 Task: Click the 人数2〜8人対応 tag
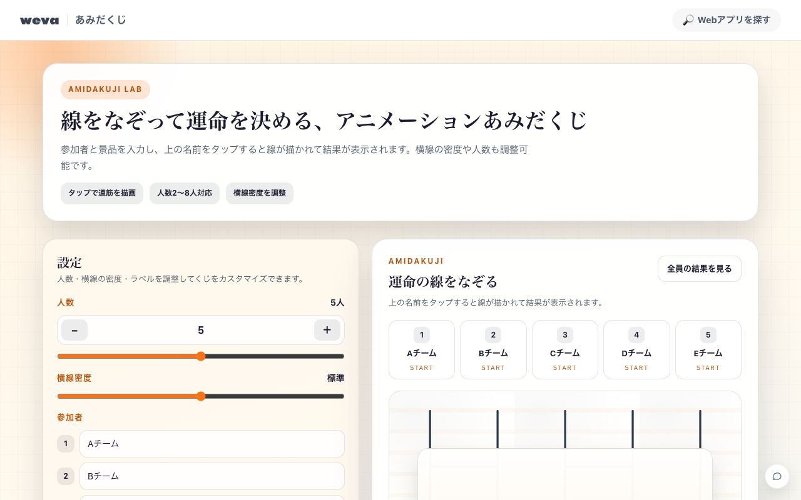(x=185, y=193)
